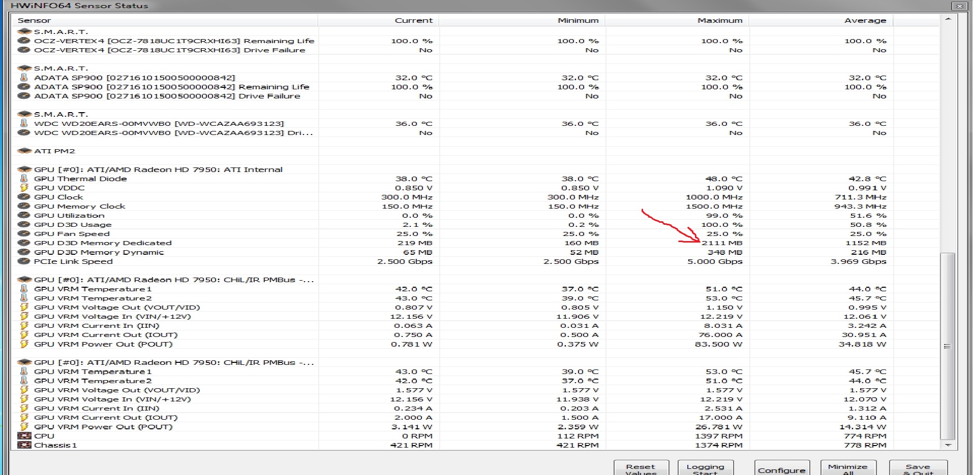Select WDC WD20EARS-00MVWB0 temperature row label
The width and height of the screenshot is (973, 475).
pos(159,123)
